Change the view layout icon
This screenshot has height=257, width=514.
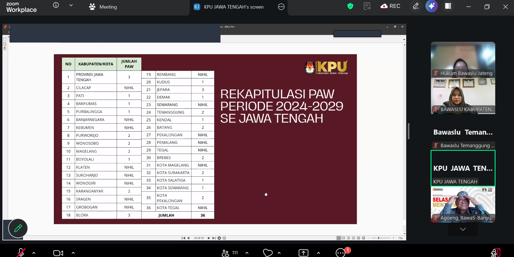coord(448,6)
